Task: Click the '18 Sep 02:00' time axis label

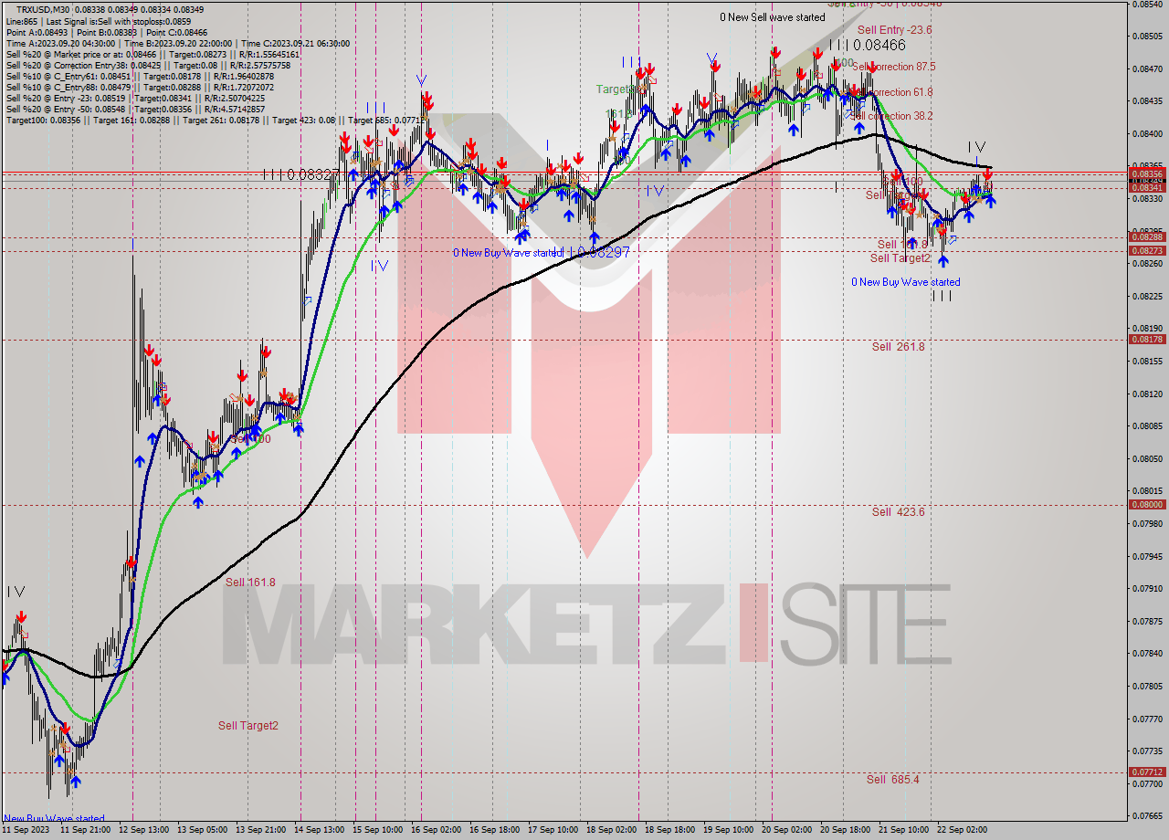Action: pyautogui.click(x=612, y=831)
